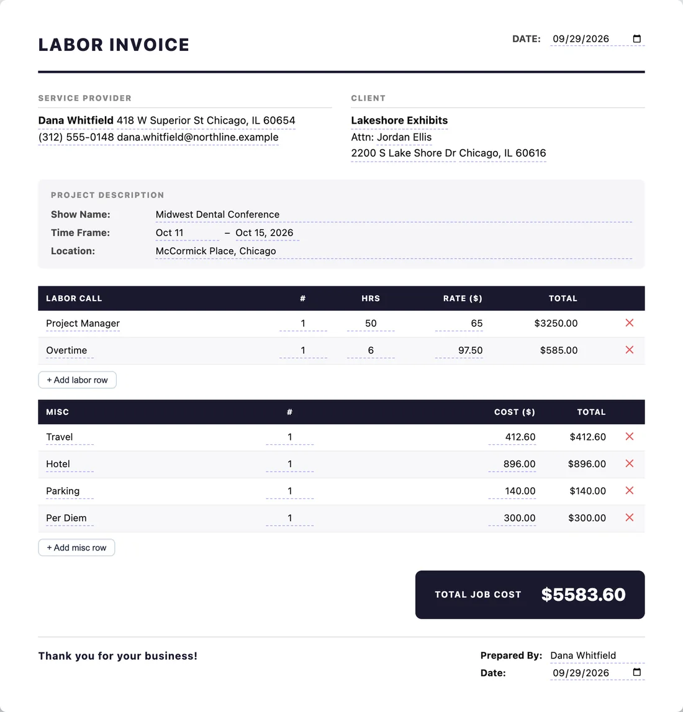The image size is (683, 712).
Task: Click the HRS column header
Action: click(x=371, y=298)
